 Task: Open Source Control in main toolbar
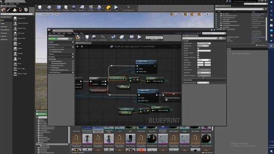49,8
